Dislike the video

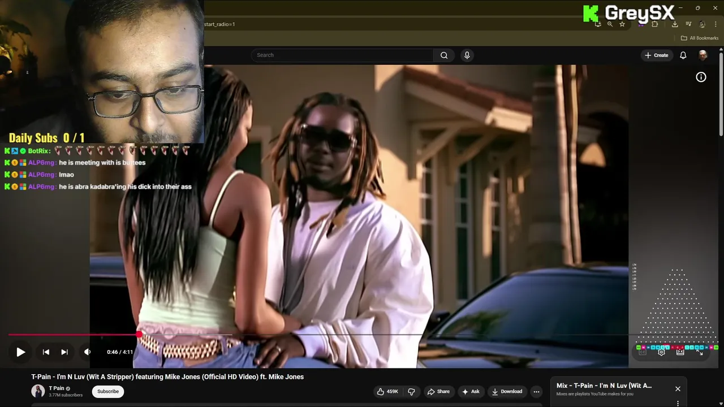click(x=411, y=391)
